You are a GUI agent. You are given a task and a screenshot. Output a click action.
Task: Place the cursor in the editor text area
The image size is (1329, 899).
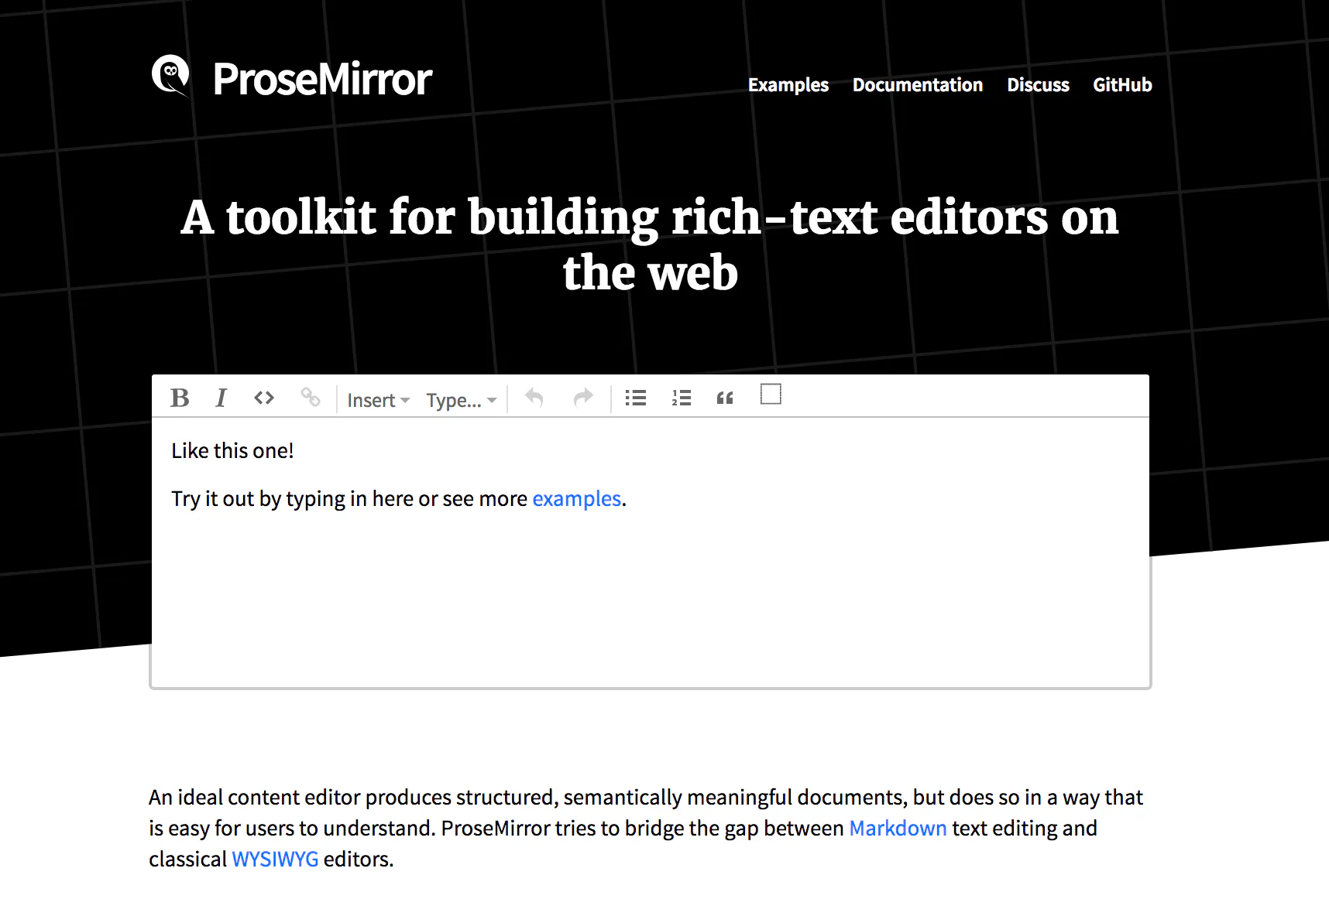coord(651,552)
